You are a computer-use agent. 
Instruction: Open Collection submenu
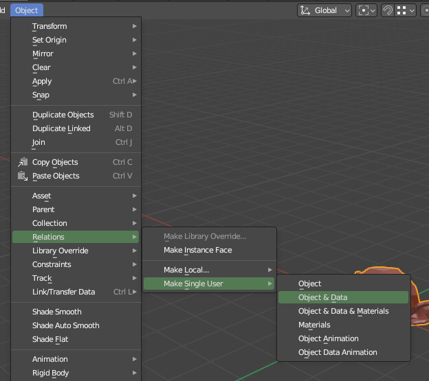coord(76,223)
